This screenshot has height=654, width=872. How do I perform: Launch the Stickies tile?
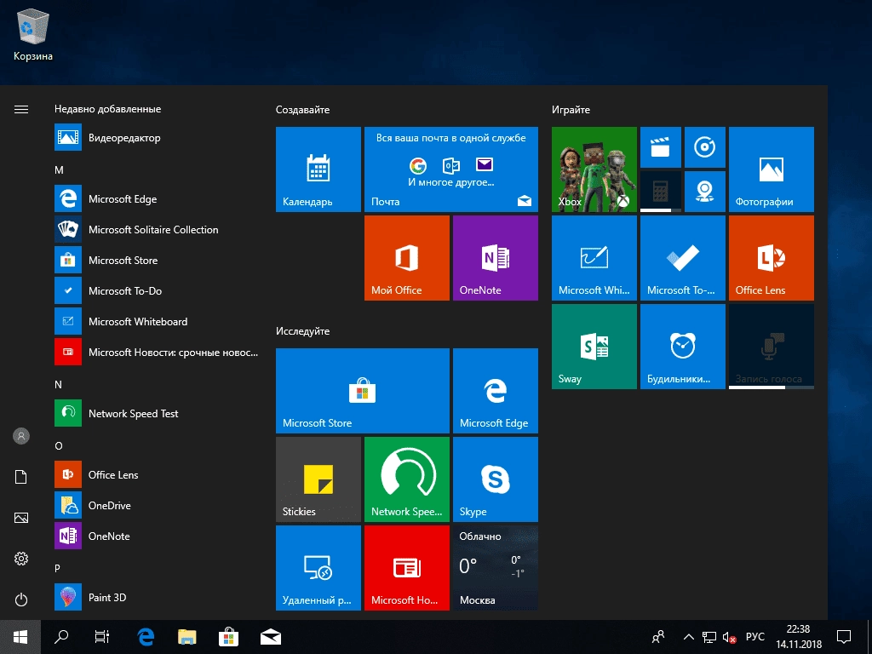(318, 479)
